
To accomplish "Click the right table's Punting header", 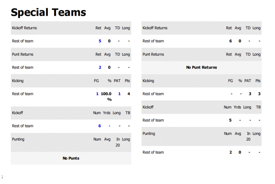I will point(149,134).
